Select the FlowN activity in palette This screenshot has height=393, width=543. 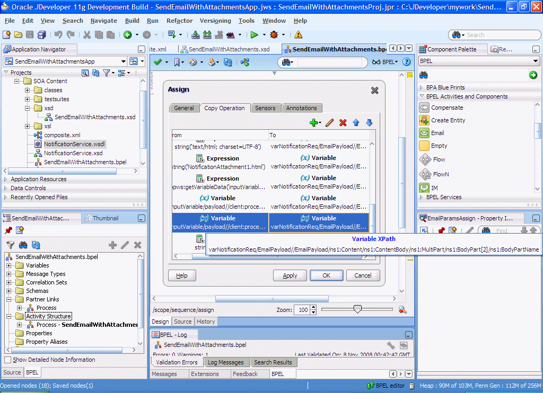(441, 174)
